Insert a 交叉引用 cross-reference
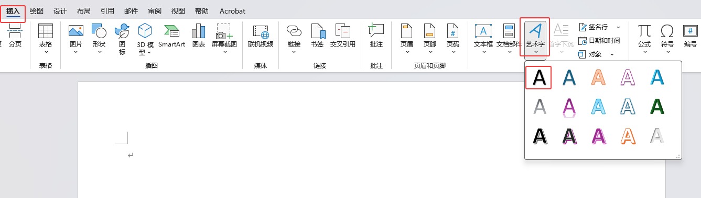 click(343, 36)
